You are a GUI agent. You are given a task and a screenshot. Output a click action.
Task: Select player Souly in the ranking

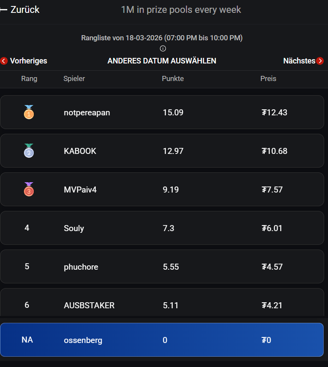coord(162,228)
